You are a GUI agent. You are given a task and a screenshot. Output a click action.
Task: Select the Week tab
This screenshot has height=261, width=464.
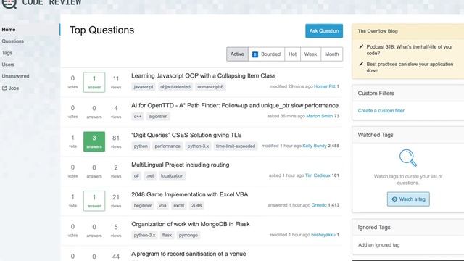pos(310,54)
